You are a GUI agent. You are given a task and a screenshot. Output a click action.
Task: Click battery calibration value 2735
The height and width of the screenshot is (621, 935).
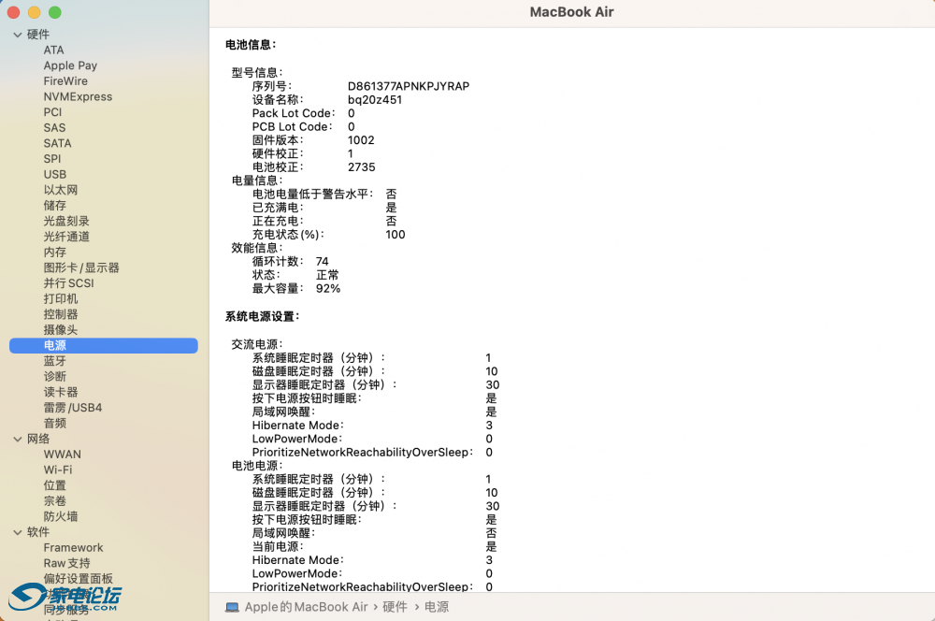pyautogui.click(x=361, y=167)
